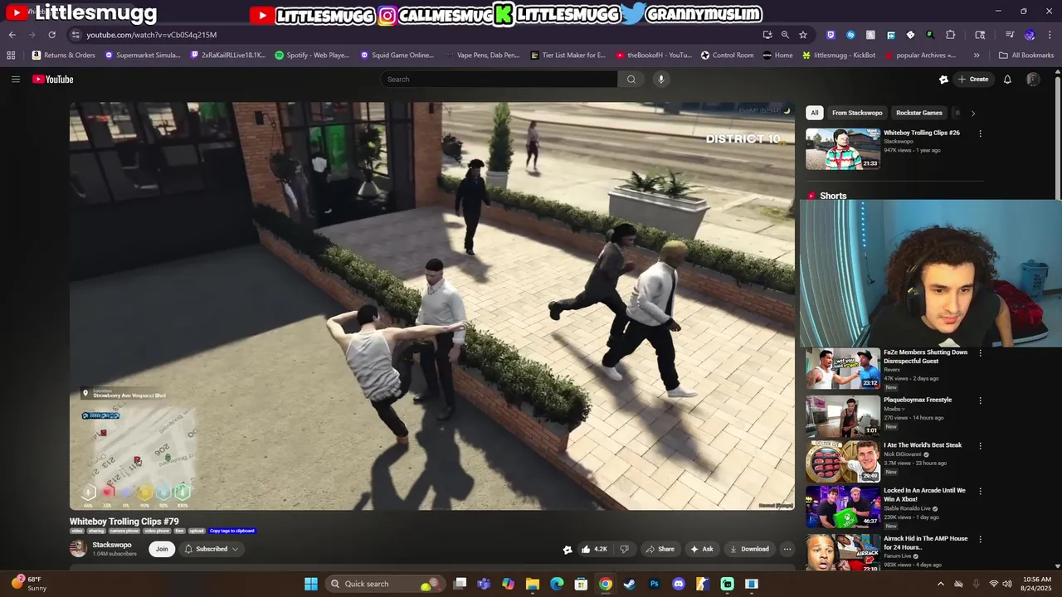Open Whiteboy Trolling Clips #26 thumbnail
1062x597 pixels.
click(843, 148)
